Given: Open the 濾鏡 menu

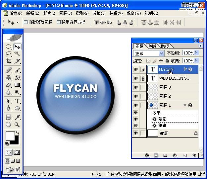Looking at the screenshot, I should (x=99, y=13).
